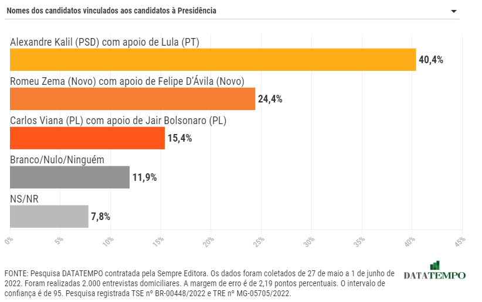Click the light gray NS/NR bar

point(49,217)
